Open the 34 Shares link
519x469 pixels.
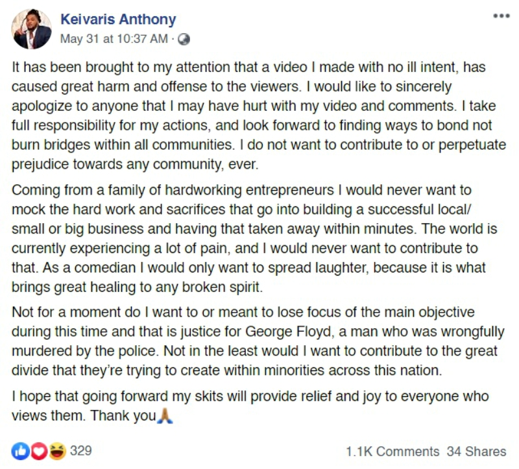(x=476, y=451)
